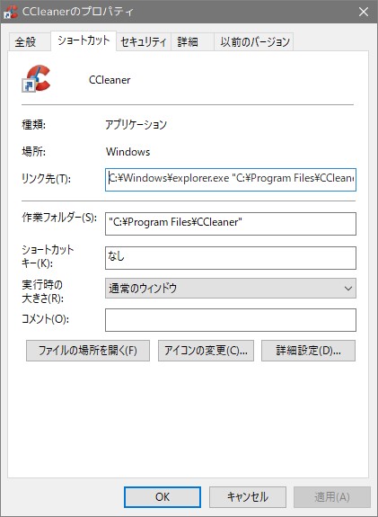Screen dimensions: 378x517
Task: Click the リンク先(T): label
Action: [46, 179]
